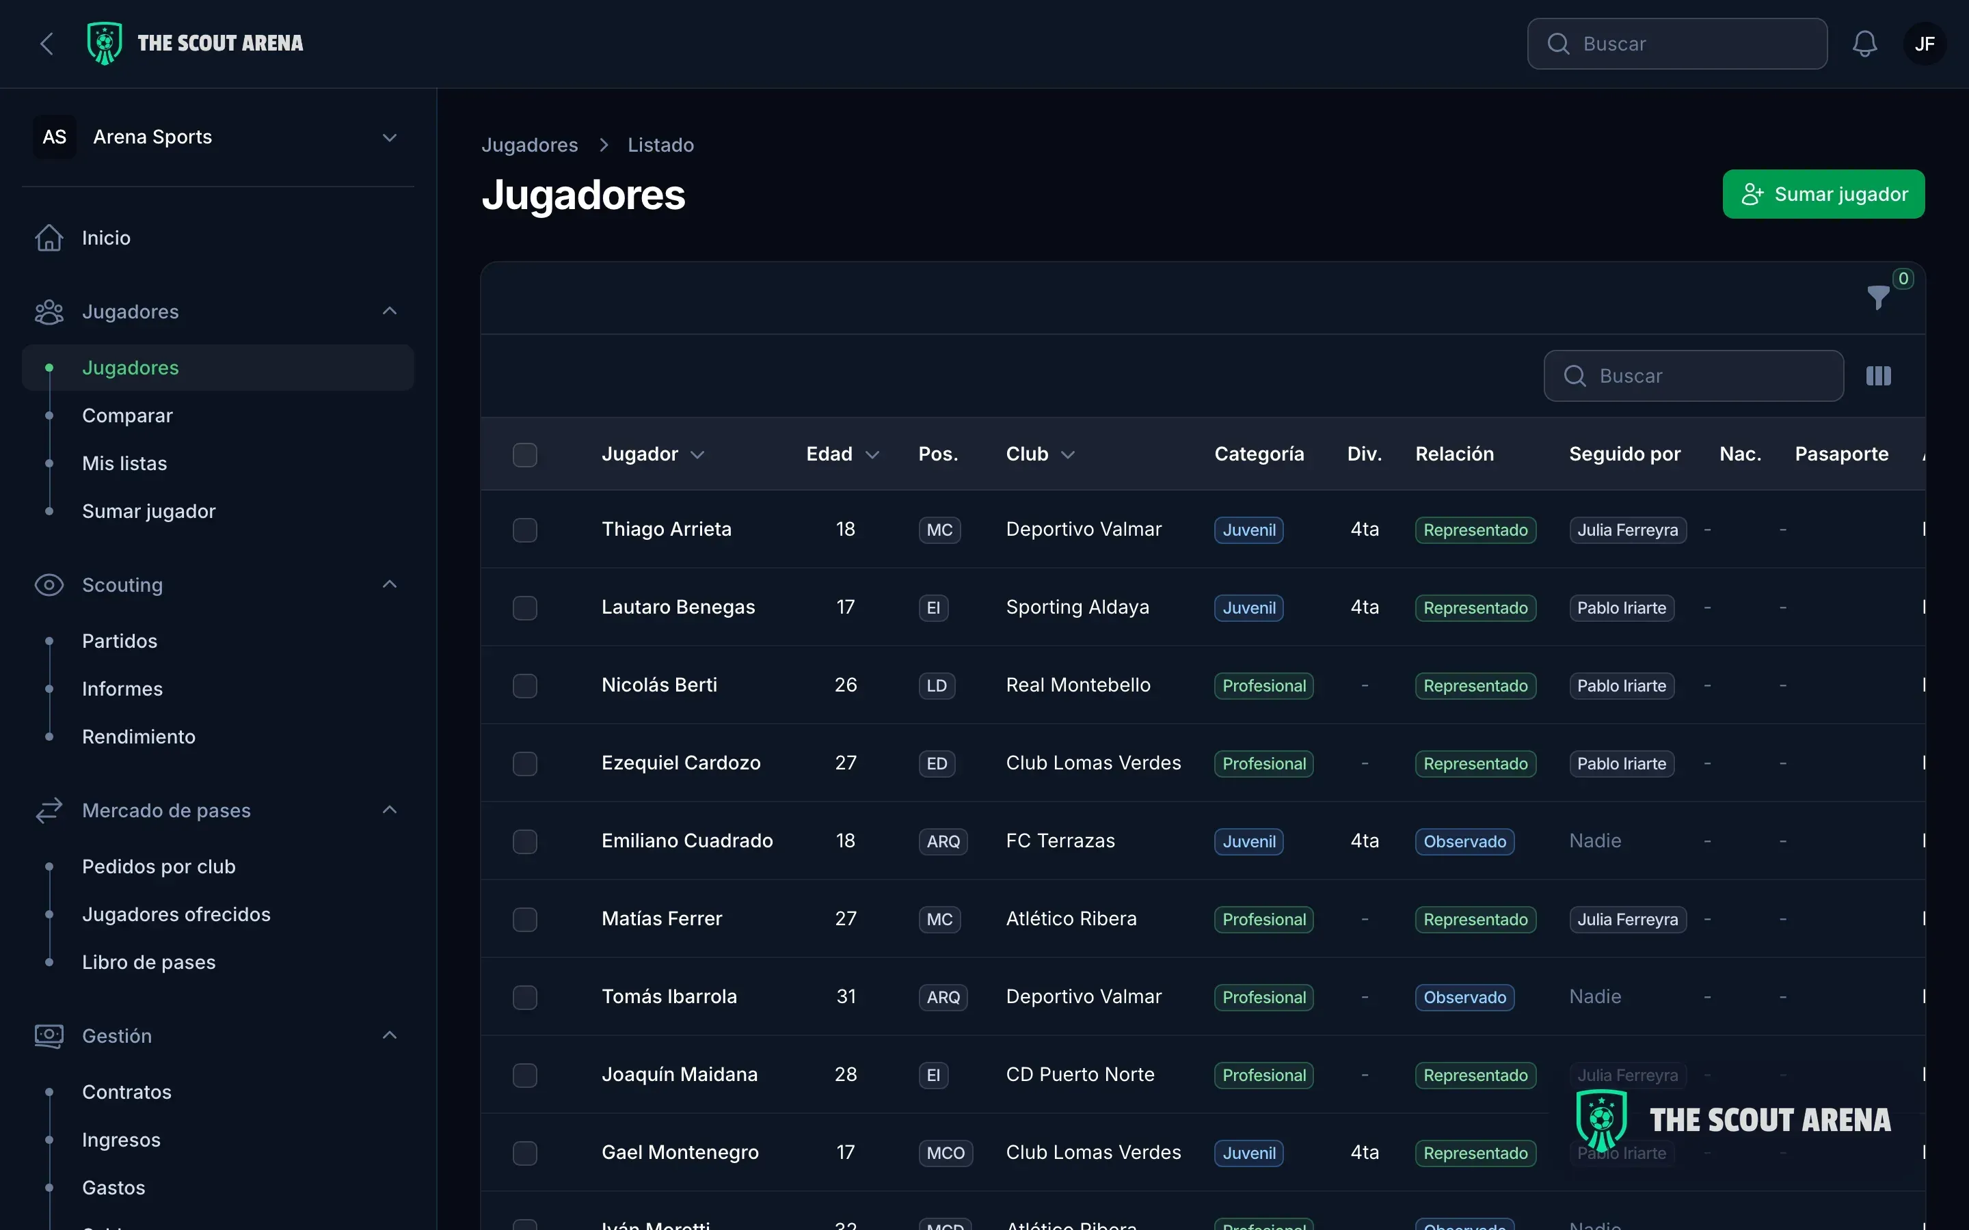Open Comparar in the sidebar
Screen dimensions: 1969x1230
(x=128, y=415)
